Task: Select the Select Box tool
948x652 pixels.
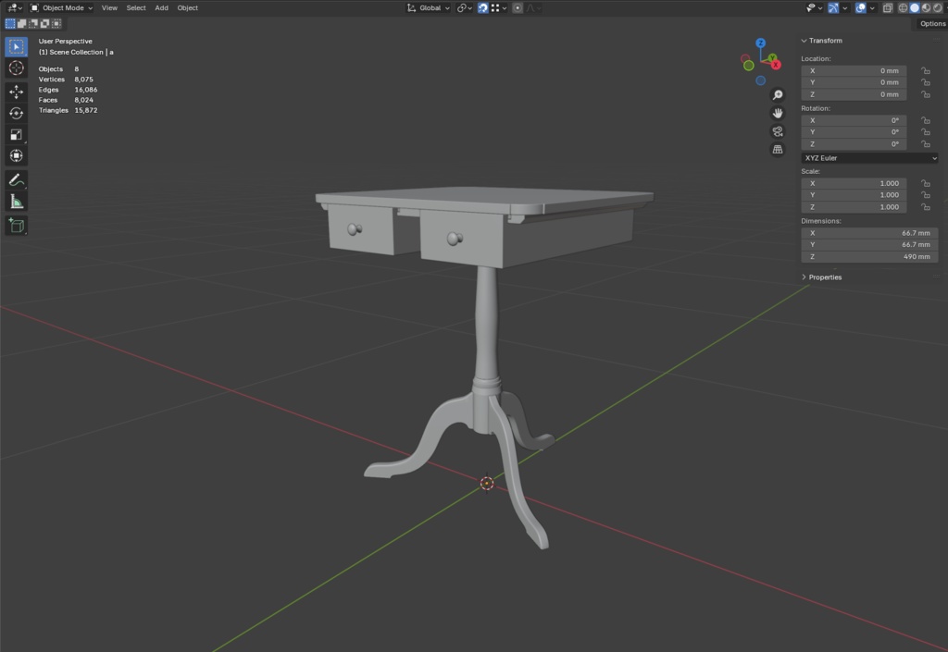Action: 17,46
